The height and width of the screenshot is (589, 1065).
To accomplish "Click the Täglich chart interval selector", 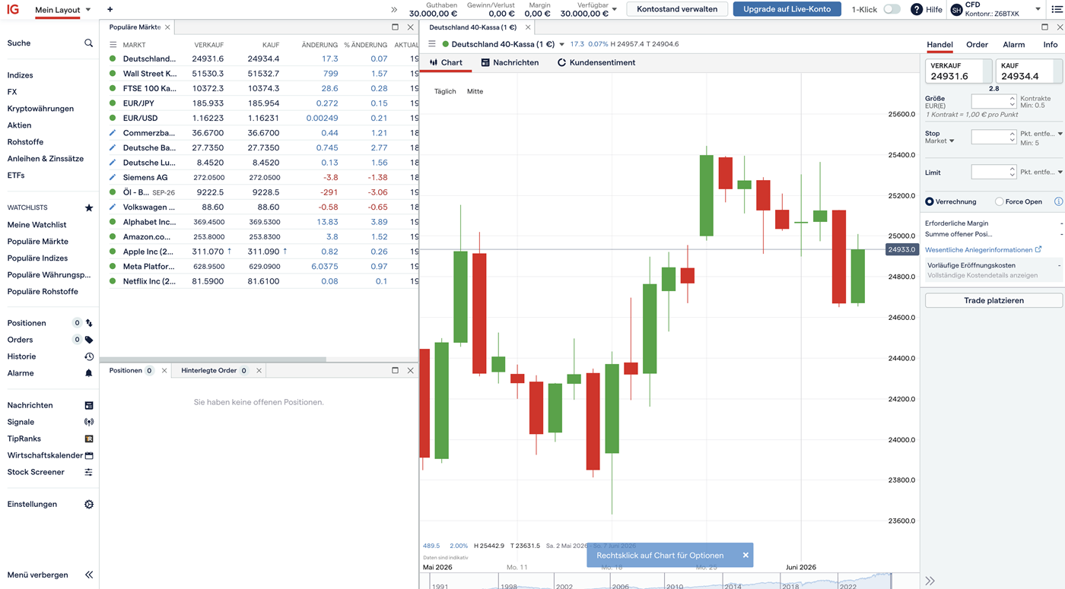I will pyautogui.click(x=445, y=91).
